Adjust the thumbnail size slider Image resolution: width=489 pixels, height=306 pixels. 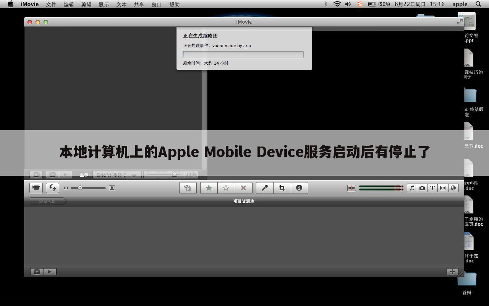(x=88, y=188)
